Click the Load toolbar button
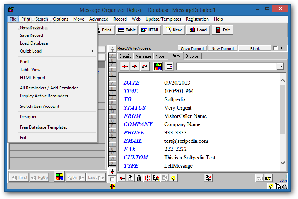Image resolution: width=298 pixels, height=199 pixels. point(198,30)
